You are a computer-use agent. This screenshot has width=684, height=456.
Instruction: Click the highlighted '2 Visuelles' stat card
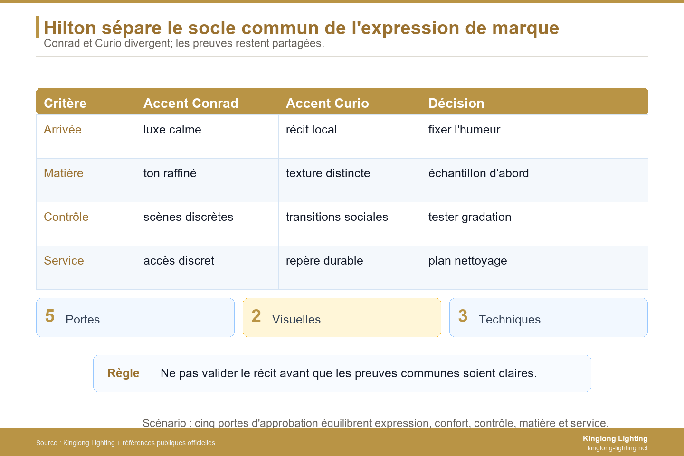(x=342, y=318)
